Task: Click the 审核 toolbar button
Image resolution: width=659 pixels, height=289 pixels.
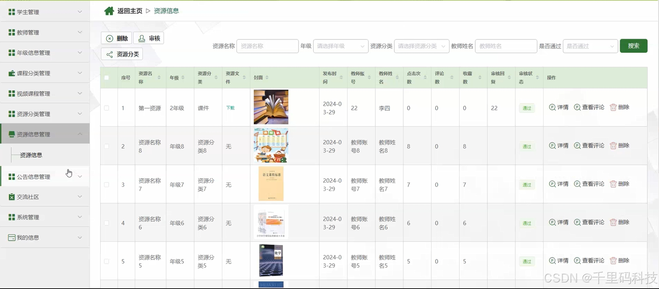Action: 148,38
